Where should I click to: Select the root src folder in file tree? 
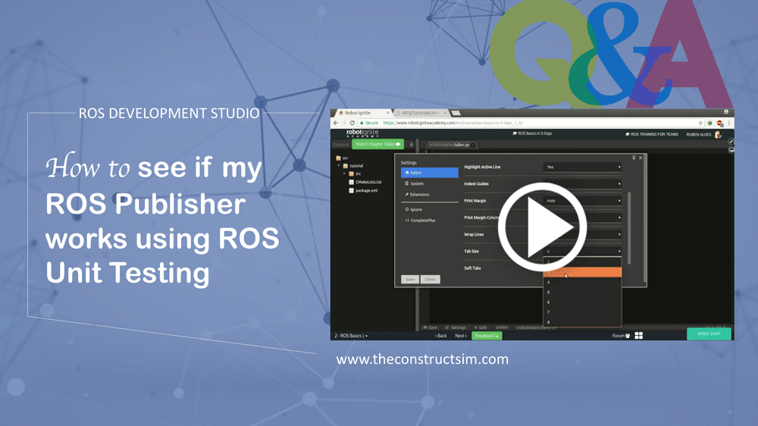342,158
